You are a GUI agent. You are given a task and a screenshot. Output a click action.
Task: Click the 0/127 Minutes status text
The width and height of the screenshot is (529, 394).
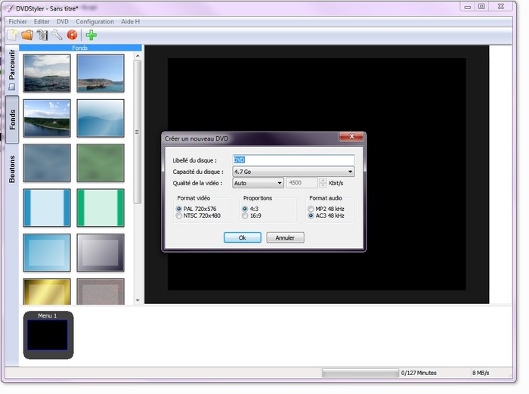(x=419, y=373)
